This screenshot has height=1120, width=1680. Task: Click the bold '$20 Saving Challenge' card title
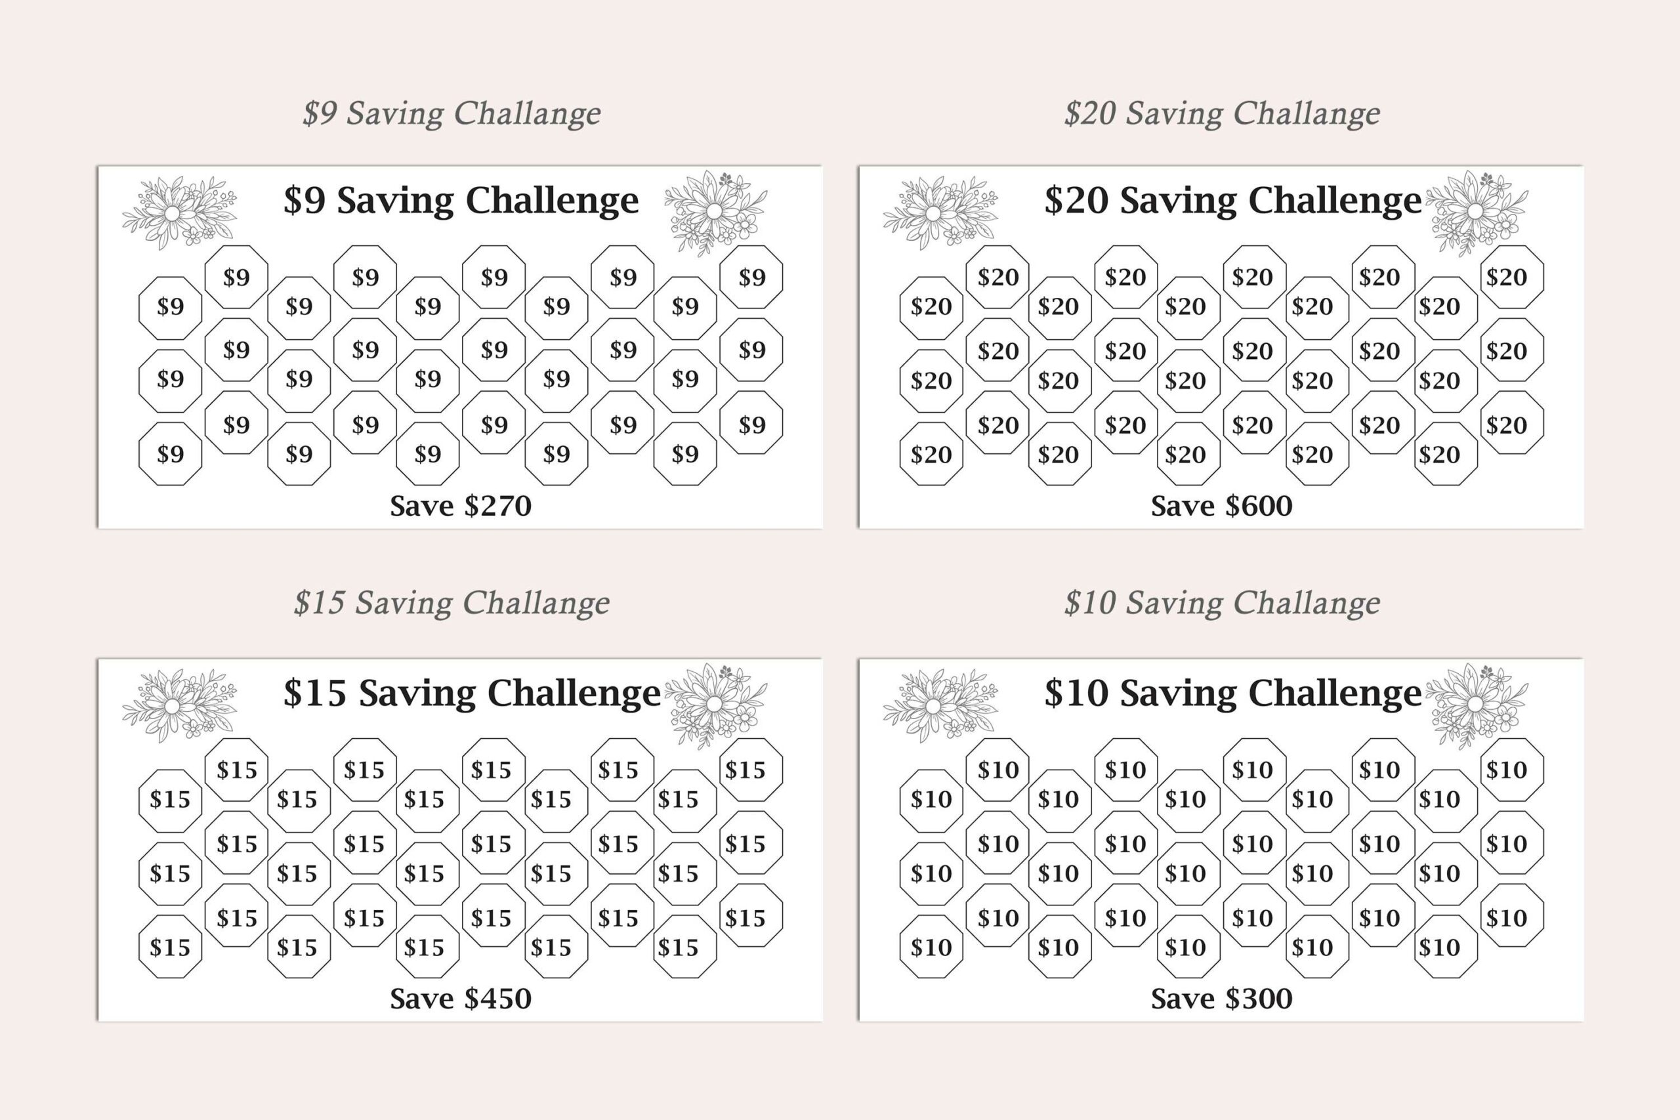point(1232,200)
